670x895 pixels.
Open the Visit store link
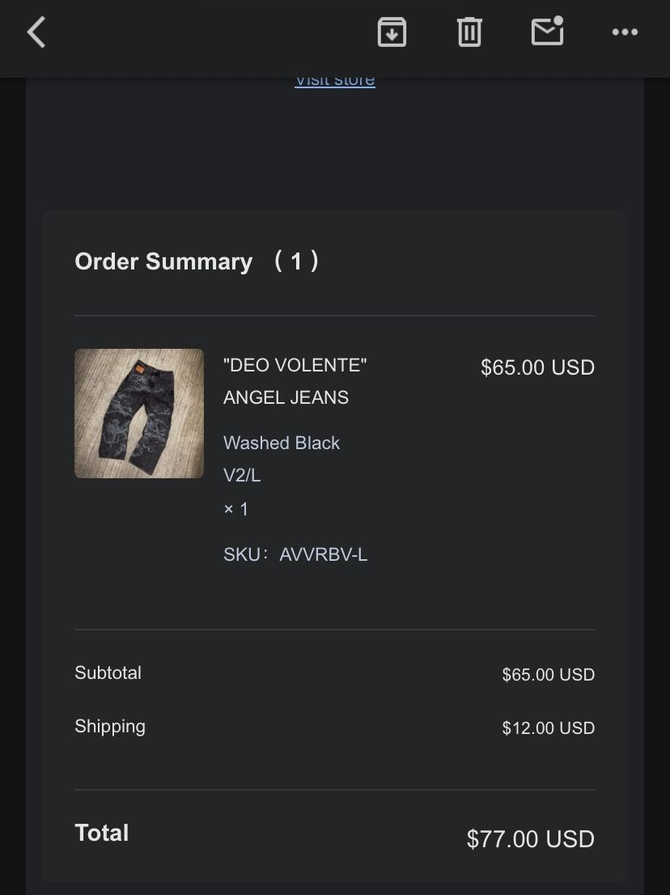[x=334, y=81]
